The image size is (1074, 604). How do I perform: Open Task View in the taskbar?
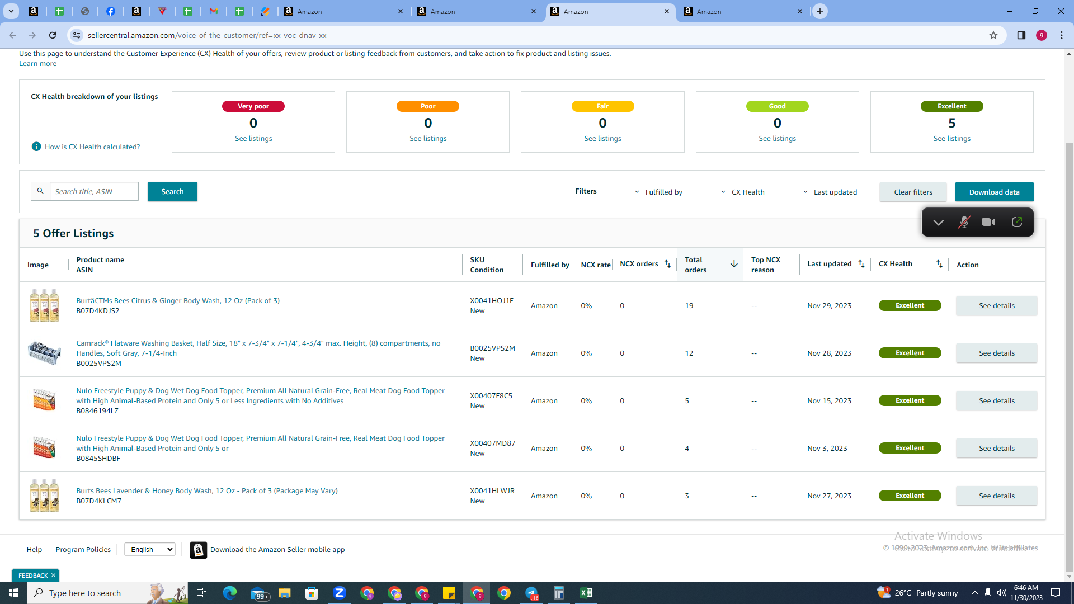point(201,593)
